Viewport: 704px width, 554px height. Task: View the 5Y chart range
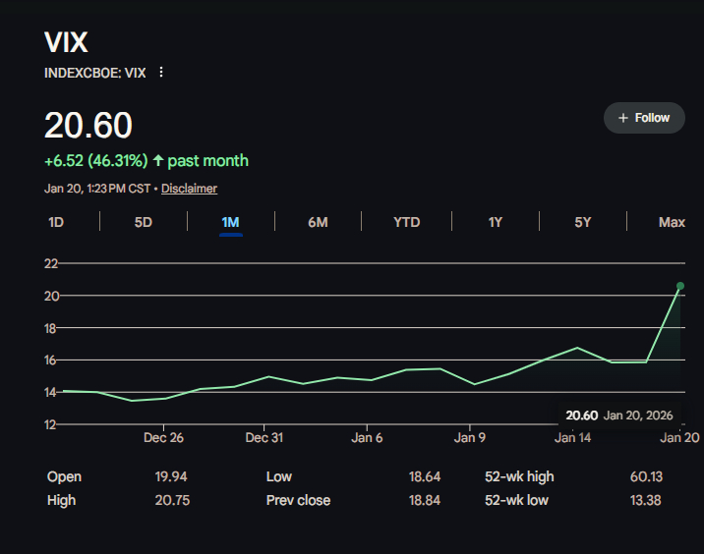[583, 222]
